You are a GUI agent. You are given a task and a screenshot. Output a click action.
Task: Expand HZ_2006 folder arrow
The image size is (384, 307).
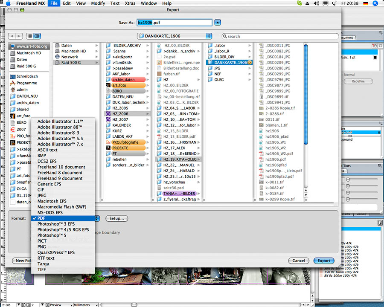[x=148, y=114]
